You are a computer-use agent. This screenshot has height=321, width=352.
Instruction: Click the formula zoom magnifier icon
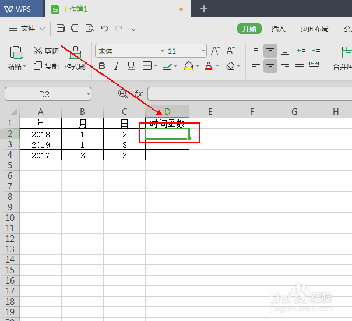coord(123,94)
